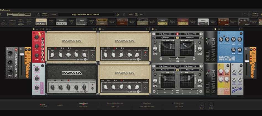Select the OTHER category filter
This screenshot has width=262, height=116.
click(29, 24)
